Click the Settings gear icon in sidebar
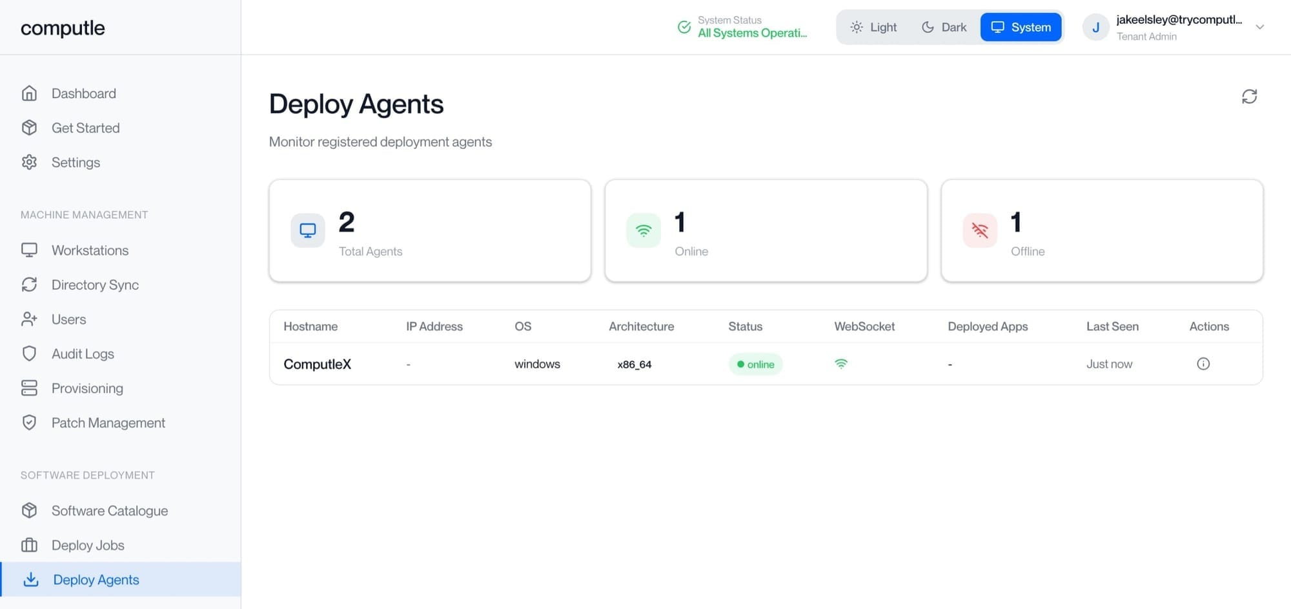Image resolution: width=1291 pixels, height=609 pixels. 29,162
